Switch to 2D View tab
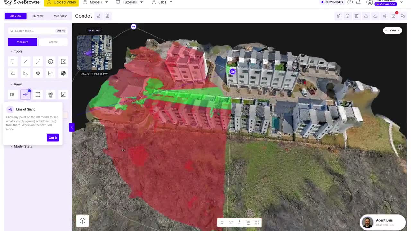Viewport: 411px width, 231px height. click(38, 16)
